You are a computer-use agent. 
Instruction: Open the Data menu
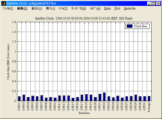(x=107, y=9)
